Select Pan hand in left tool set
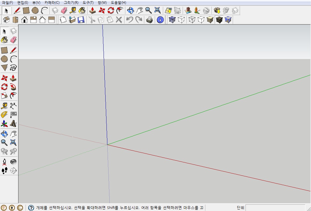 [x=13, y=134]
